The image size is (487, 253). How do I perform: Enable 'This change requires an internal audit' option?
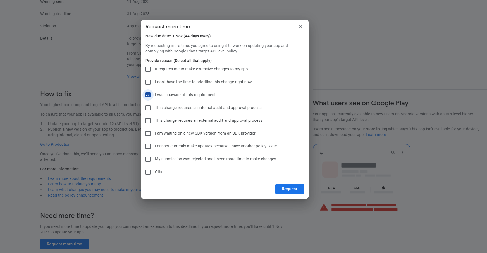point(148,108)
